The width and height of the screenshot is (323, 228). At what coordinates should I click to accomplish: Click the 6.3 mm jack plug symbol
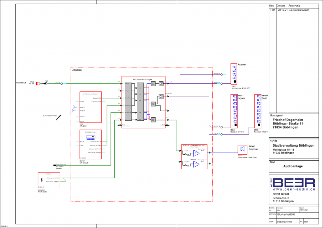click(54, 165)
